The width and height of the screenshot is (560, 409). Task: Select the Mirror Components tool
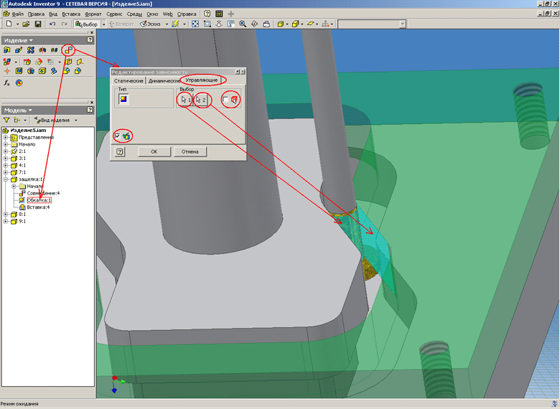(x=42, y=50)
